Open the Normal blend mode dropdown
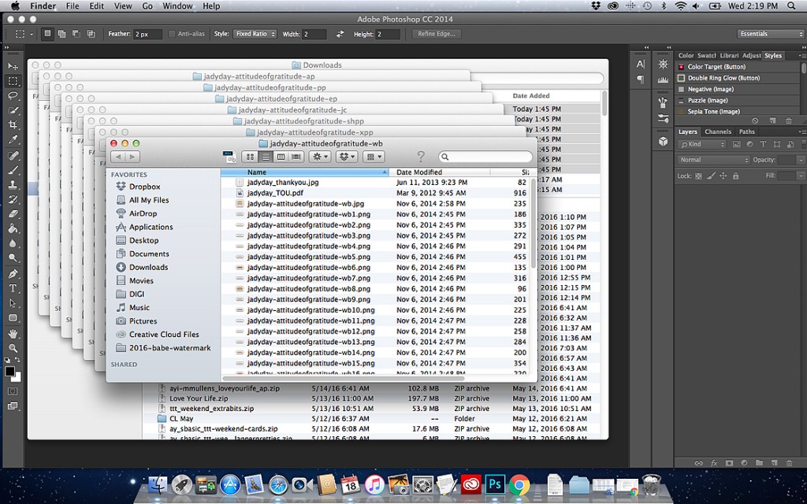Image resolution: width=807 pixels, height=504 pixels. 713,160
